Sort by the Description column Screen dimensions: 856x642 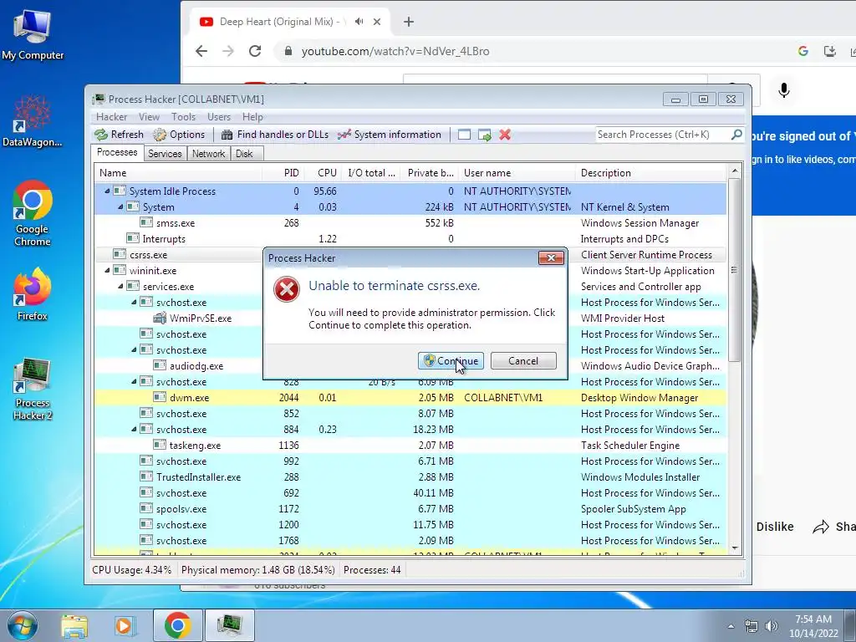(x=650, y=173)
